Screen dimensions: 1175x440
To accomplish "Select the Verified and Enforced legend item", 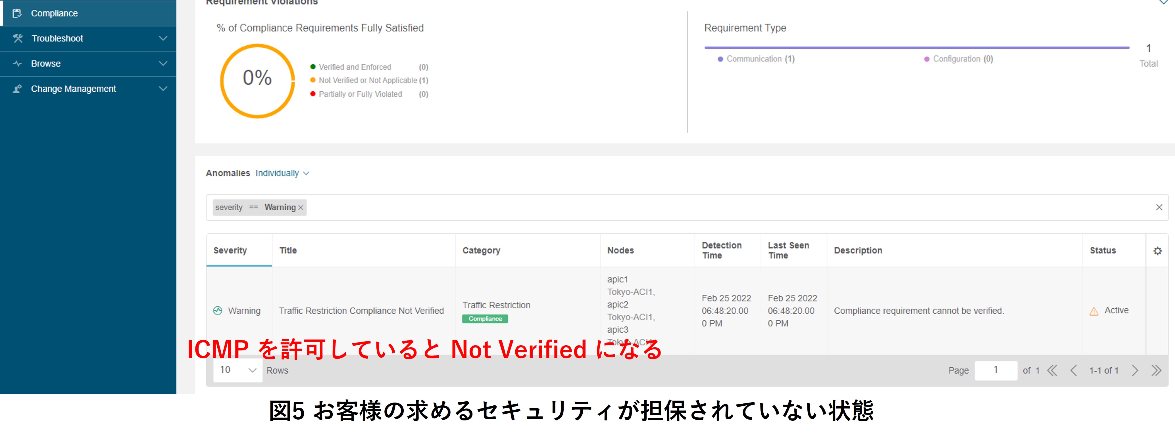I will [x=369, y=67].
